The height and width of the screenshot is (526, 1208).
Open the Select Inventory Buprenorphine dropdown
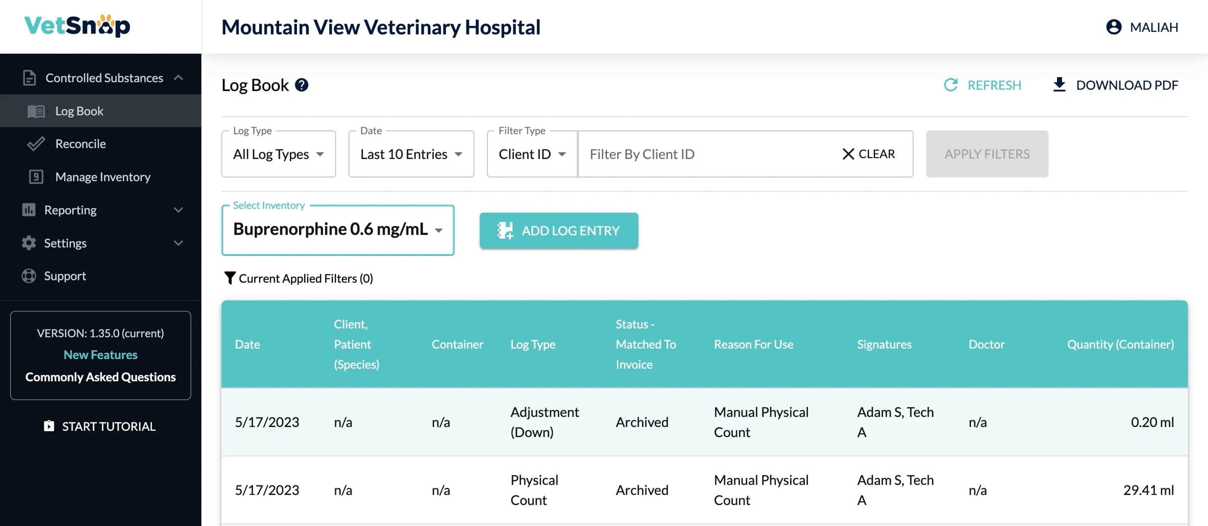point(338,230)
